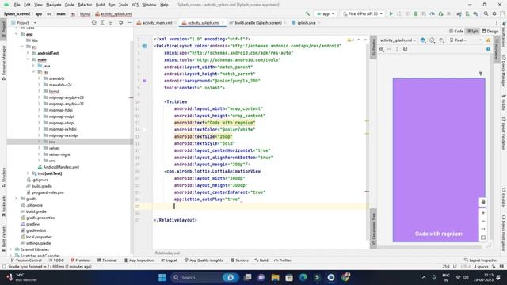Screen dimensions: 507x285
Task: Open the Terminal tool window
Action: pyautogui.click(x=107, y=260)
